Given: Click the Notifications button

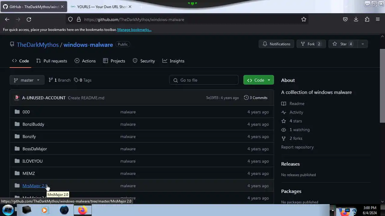Looking at the screenshot, I should pos(276,44).
